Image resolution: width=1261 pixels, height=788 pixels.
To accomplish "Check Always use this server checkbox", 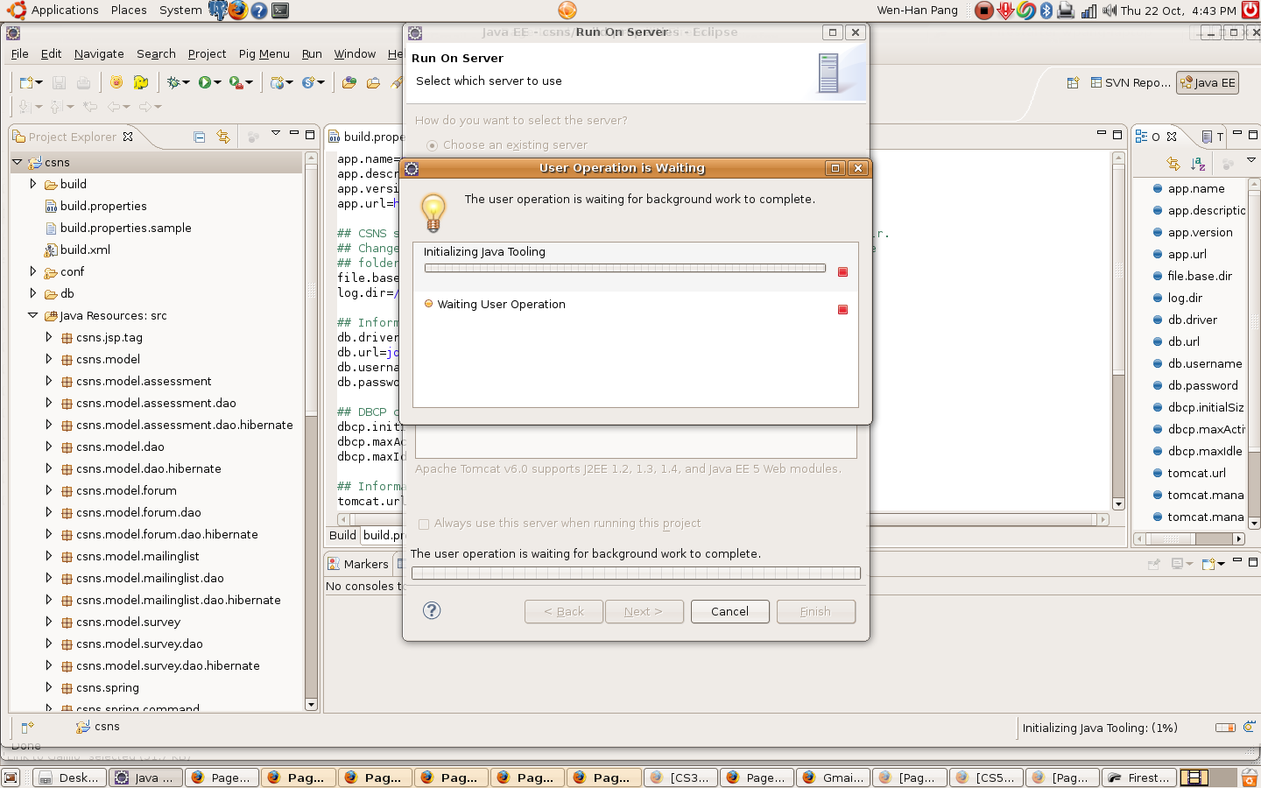I will 424,524.
